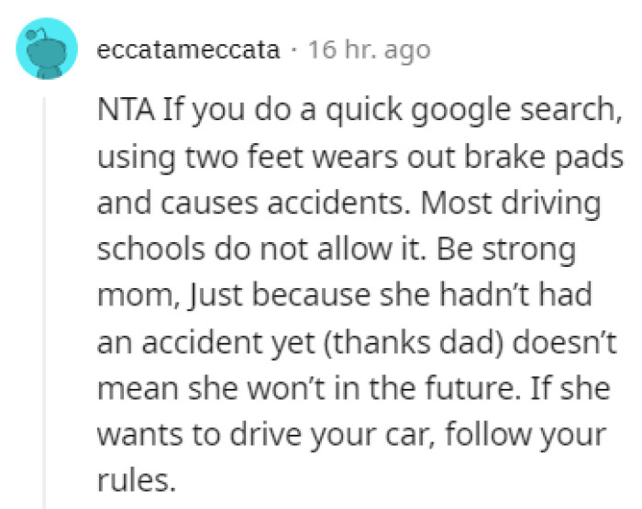Viewport: 642px width, 509px height.
Task: Click the phrase 'wants to drive your car'
Action: tap(266, 435)
